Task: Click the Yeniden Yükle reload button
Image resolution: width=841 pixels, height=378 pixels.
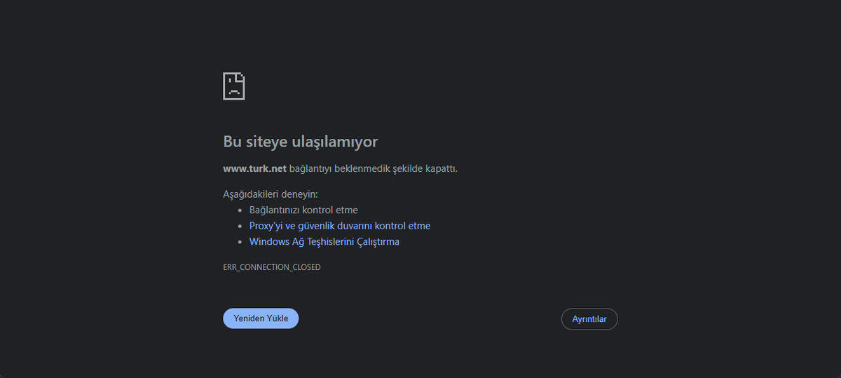Action: (x=261, y=318)
